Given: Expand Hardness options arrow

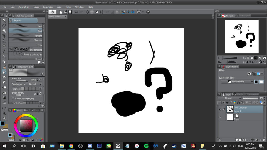Looking at the screenshot, I should pos(41,89).
